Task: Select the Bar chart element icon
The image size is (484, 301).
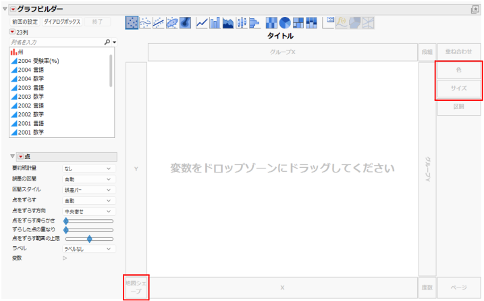Action: pos(215,22)
